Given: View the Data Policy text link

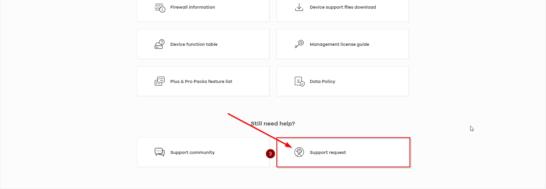Looking at the screenshot, I should pos(322,81).
